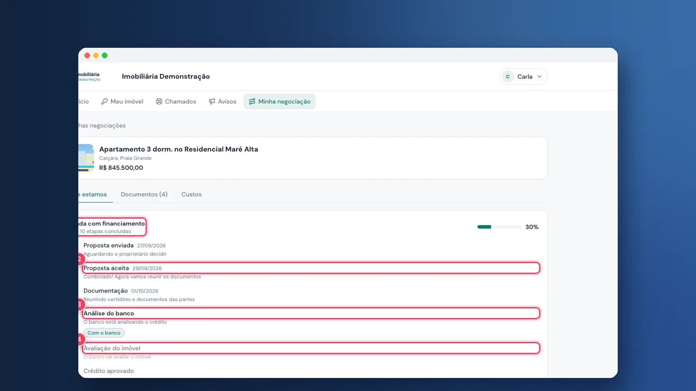Screen dimensions: 696x391
Task: Open Apartamento 3 dorm. no Residencial Maré Alta
Action: coord(178,149)
